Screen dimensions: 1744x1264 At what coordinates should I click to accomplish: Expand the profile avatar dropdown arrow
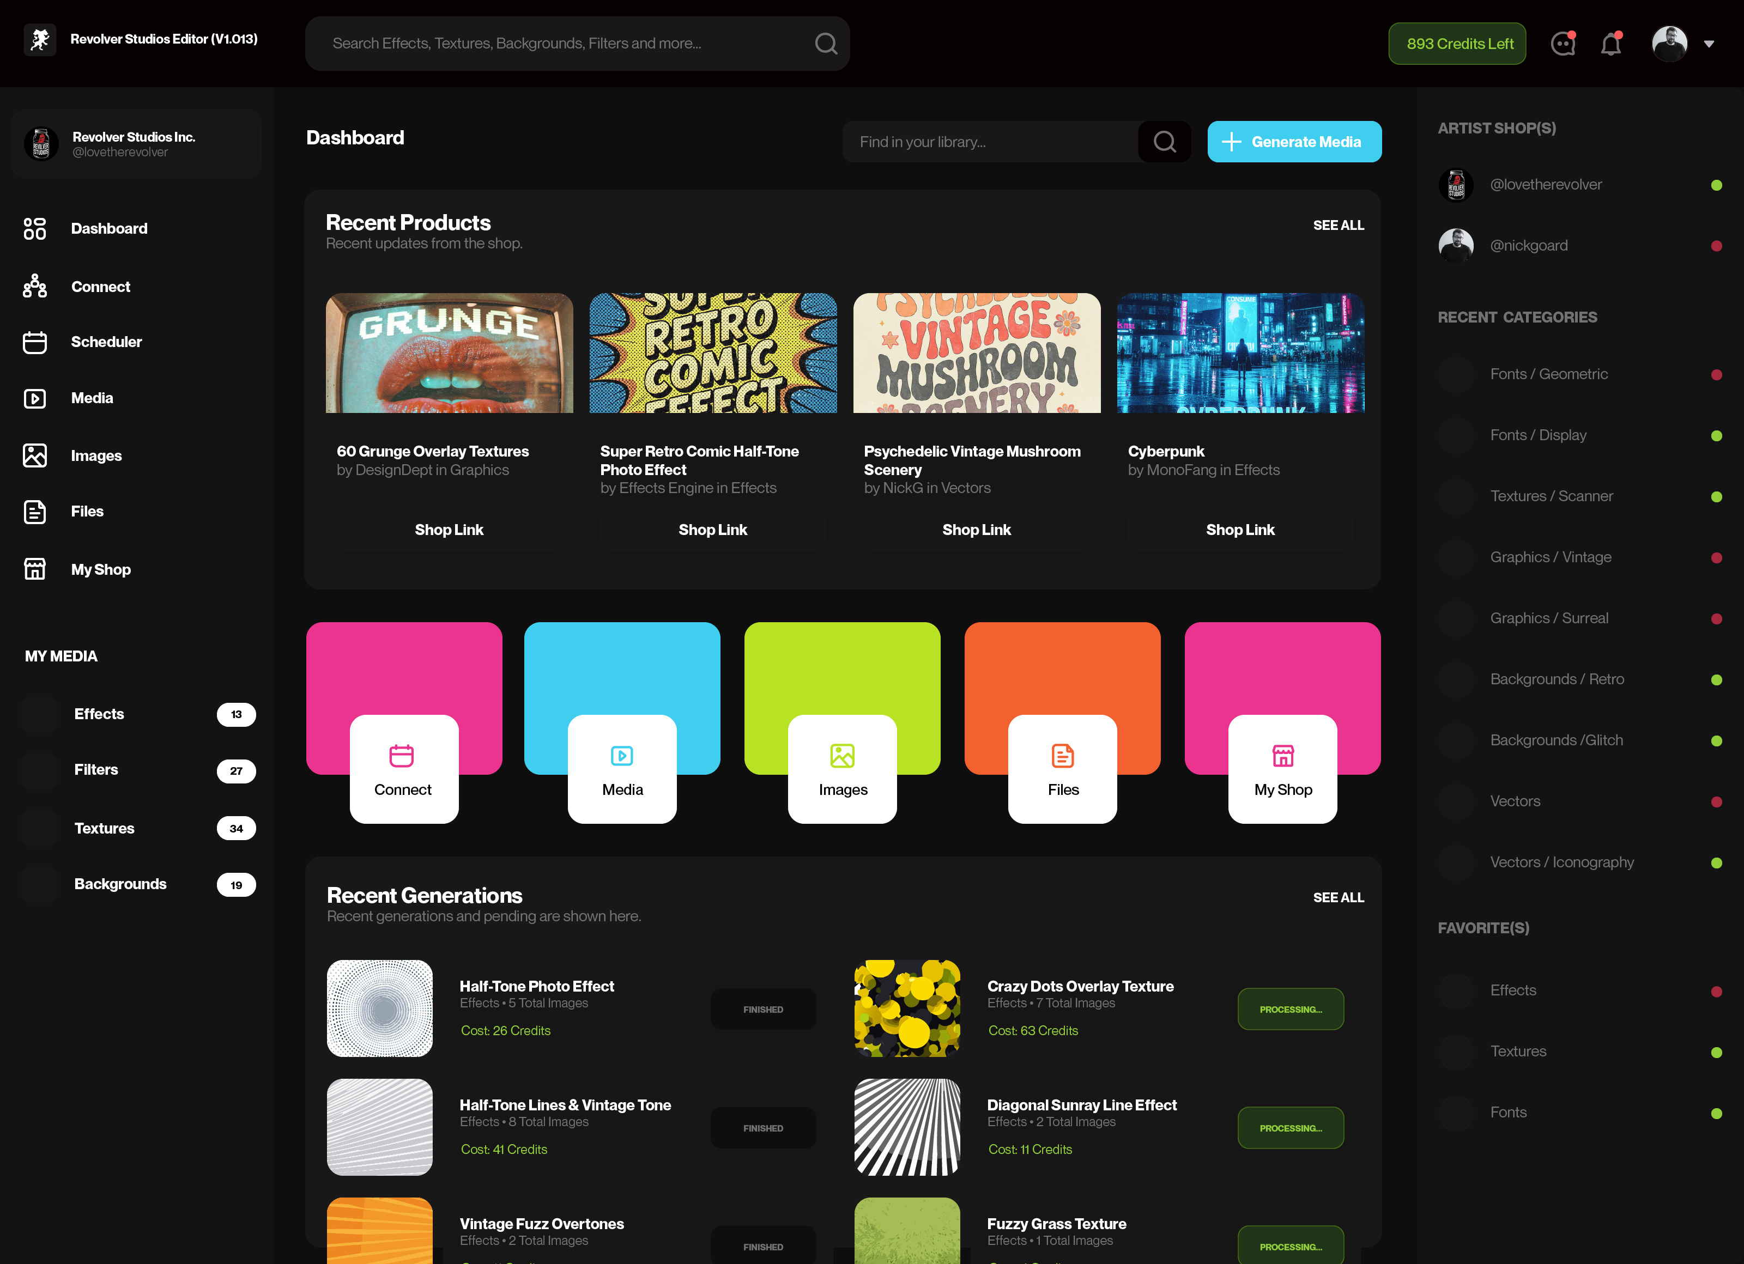tap(1709, 45)
